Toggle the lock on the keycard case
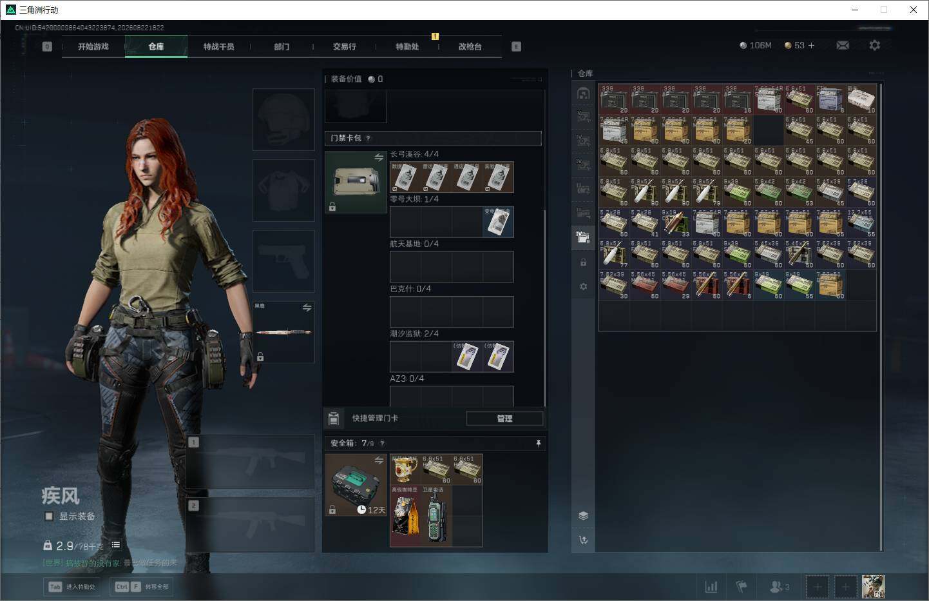Viewport: 929px width, 601px height. pos(332,207)
